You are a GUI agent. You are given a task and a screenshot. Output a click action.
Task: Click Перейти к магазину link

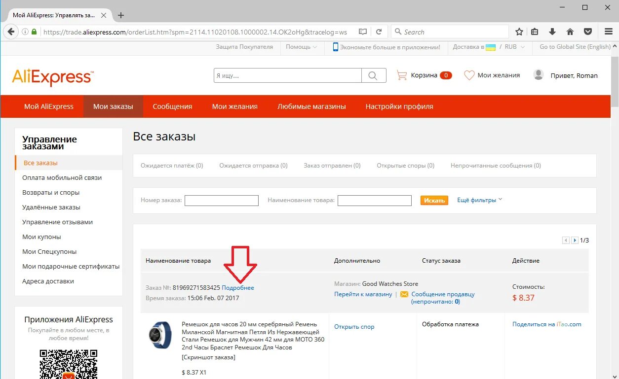coord(363,294)
